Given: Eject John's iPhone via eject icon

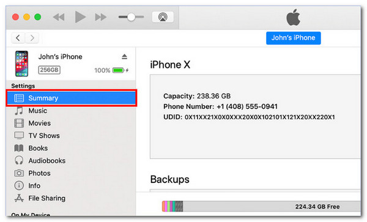Looking at the screenshot, I should [124, 57].
